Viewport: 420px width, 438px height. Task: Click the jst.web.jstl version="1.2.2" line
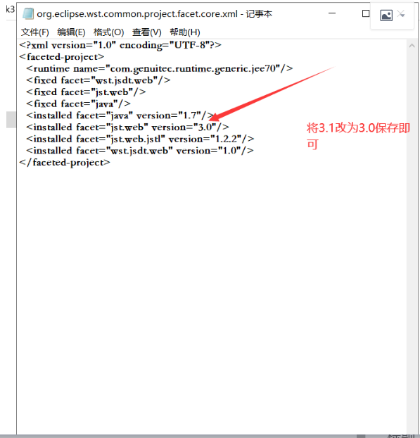click(x=140, y=139)
